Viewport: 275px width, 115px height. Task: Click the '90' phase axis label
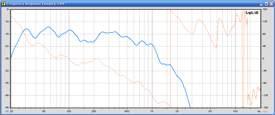click(265, 34)
